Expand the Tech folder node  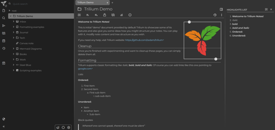point(13,38)
